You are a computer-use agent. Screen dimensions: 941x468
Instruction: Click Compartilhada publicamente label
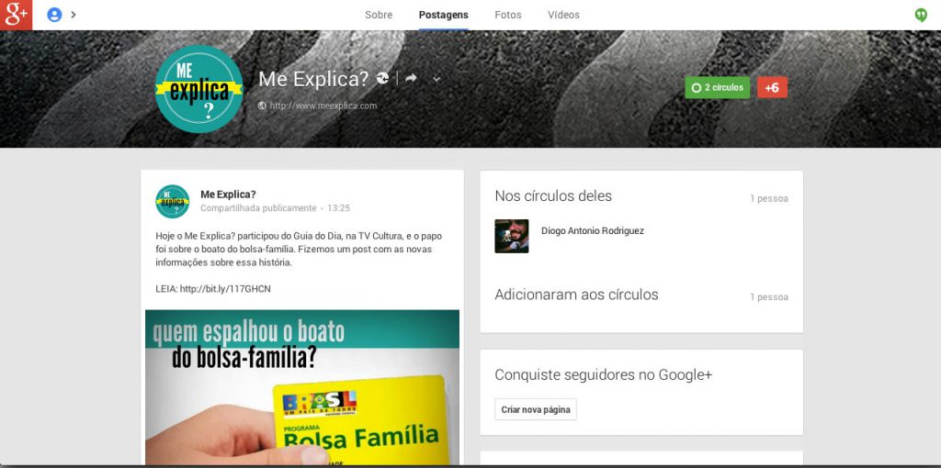(x=258, y=208)
